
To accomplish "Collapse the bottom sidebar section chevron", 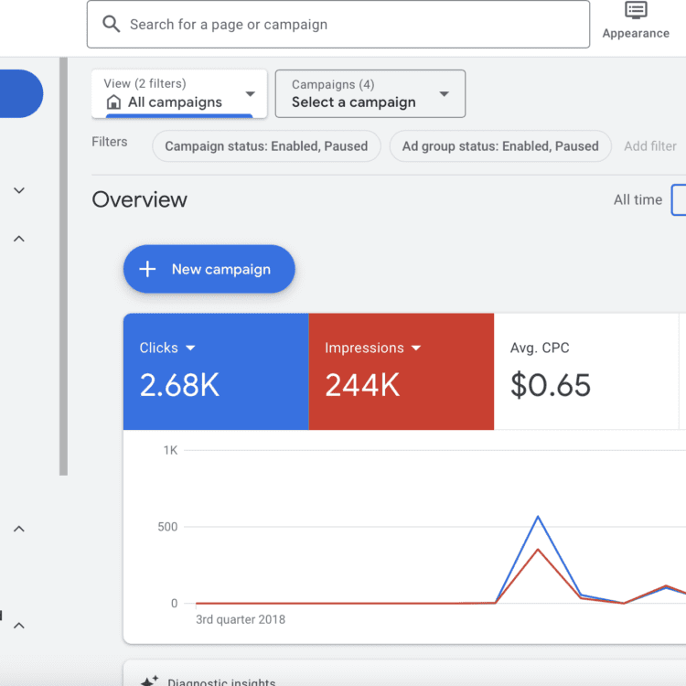I will [x=19, y=626].
